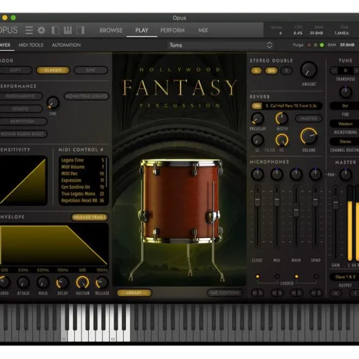
Task: Adjust the Master pan knob
Action: click(x=346, y=174)
